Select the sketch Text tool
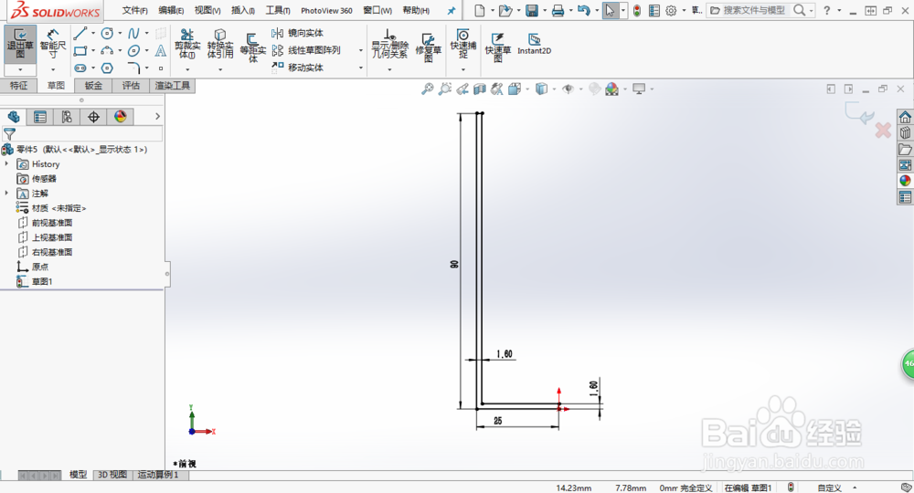The height and width of the screenshot is (493, 914). click(x=160, y=50)
